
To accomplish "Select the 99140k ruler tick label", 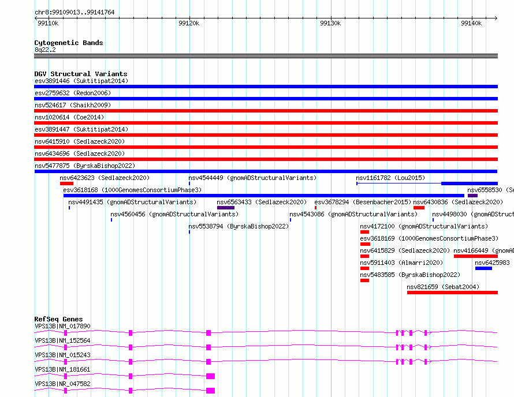I will pyautogui.click(x=471, y=23).
